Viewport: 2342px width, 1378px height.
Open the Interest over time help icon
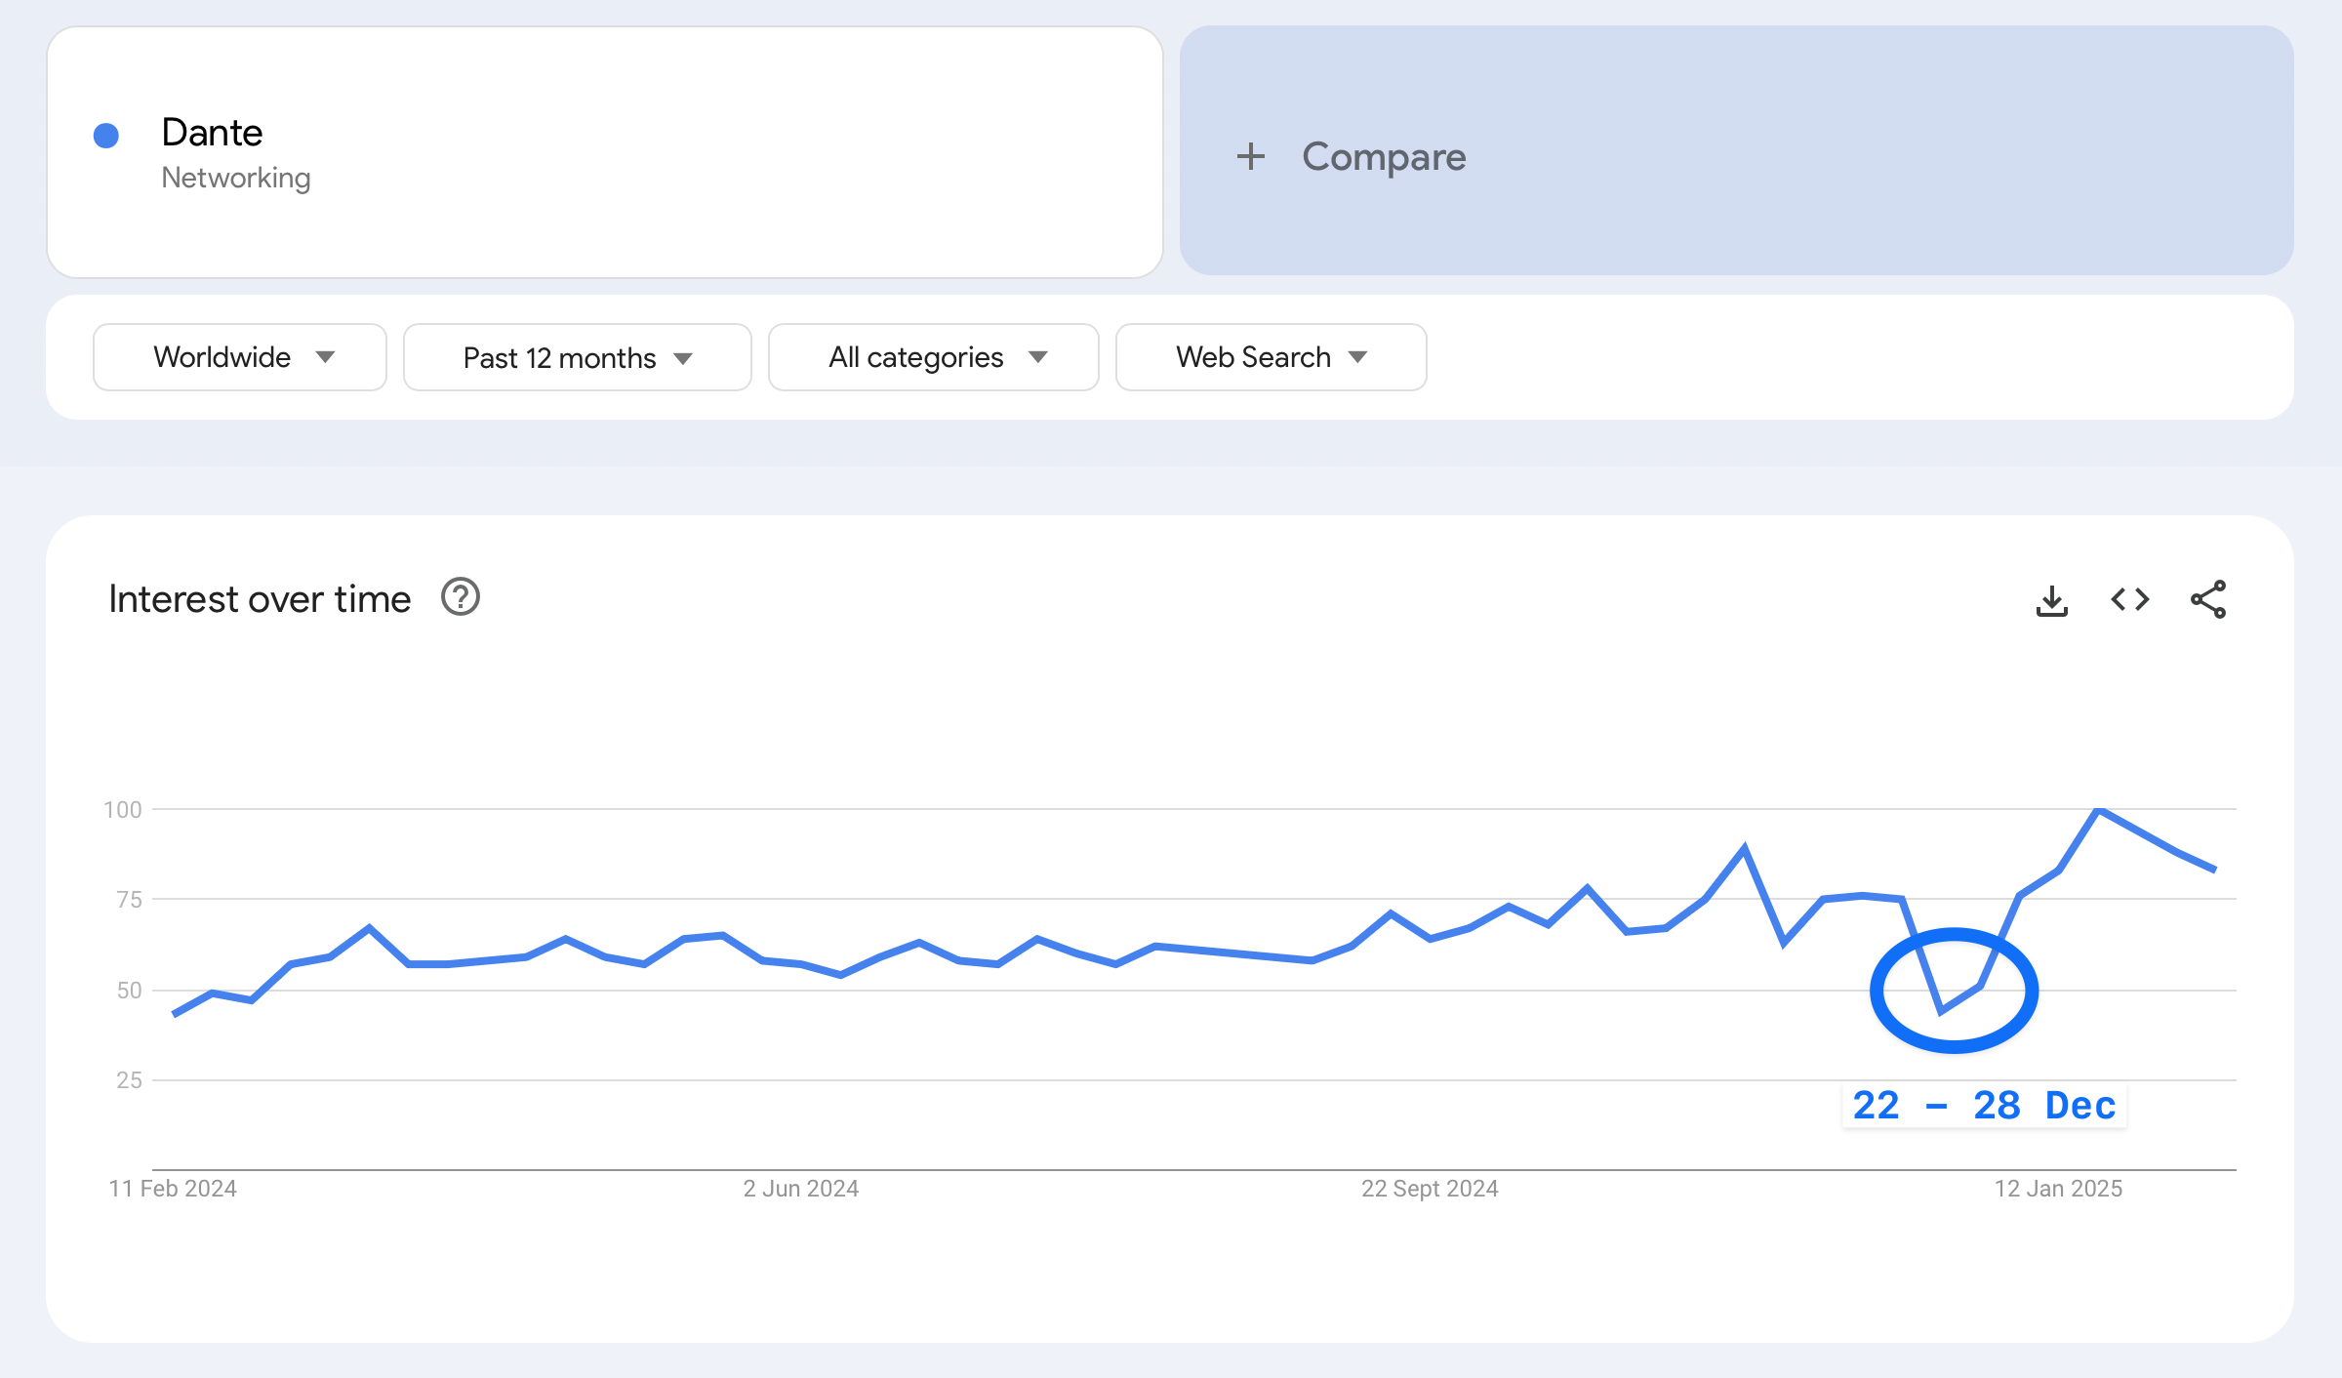[x=460, y=597]
